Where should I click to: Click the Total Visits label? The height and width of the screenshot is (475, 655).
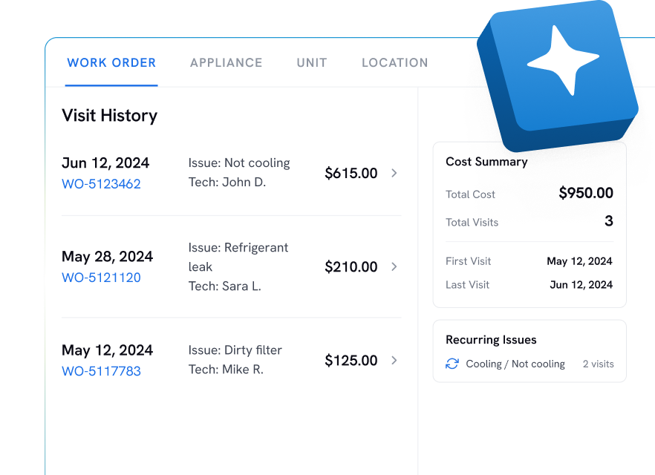(472, 223)
